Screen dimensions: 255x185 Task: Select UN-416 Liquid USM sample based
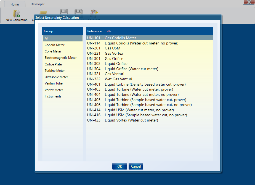click(150, 115)
